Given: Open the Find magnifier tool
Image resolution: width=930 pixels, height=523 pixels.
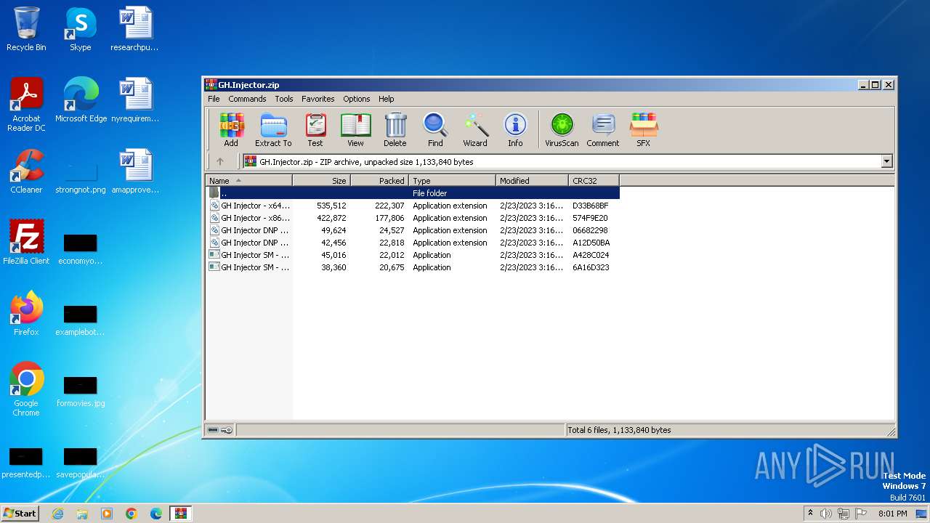Looking at the screenshot, I should coord(435,130).
